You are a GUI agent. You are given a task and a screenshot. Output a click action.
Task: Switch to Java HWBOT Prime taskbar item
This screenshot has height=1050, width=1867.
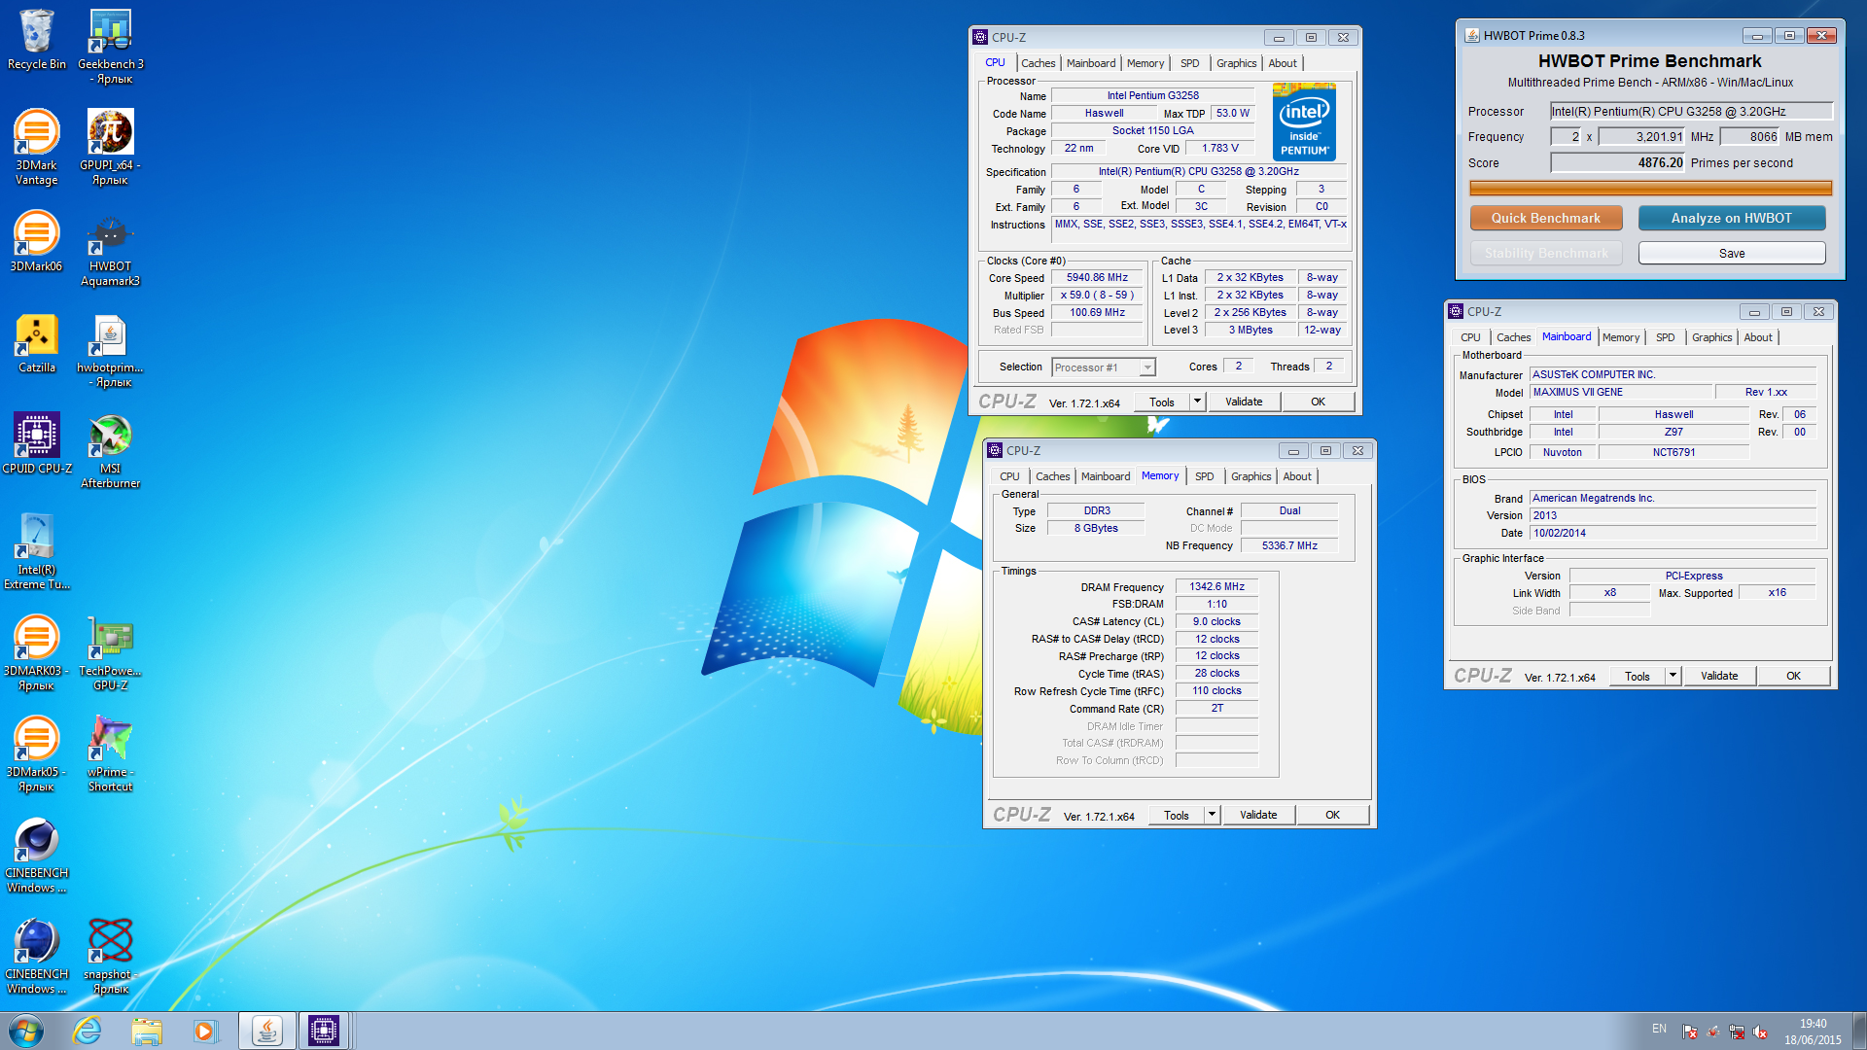point(266,1031)
